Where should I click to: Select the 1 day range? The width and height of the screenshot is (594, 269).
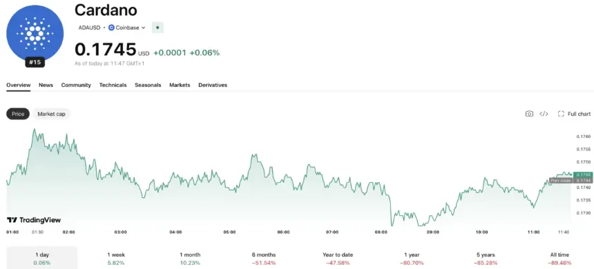point(41,259)
